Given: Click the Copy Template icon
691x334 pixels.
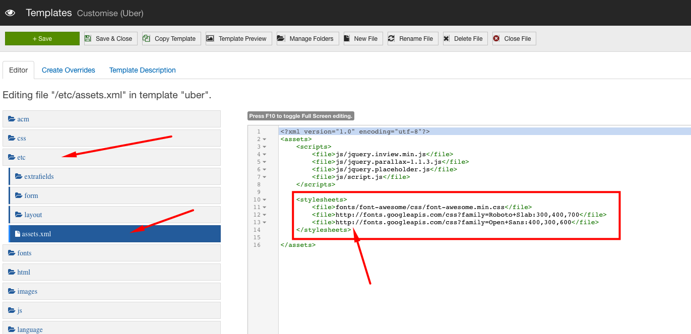Looking at the screenshot, I should tap(147, 39).
